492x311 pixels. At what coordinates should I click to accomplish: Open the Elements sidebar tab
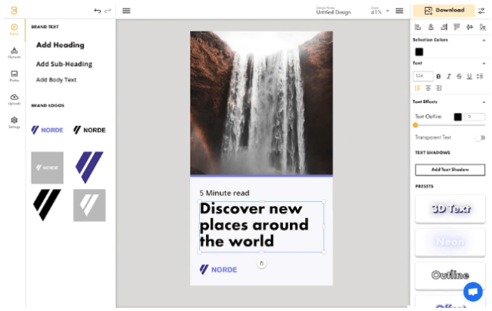[x=14, y=52]
